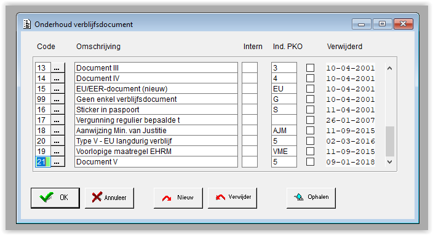This screenshot has height=235, width=433.
Task: Minimize the Onderhoud verblijfsdocument window
Action: tap(362, 24)
